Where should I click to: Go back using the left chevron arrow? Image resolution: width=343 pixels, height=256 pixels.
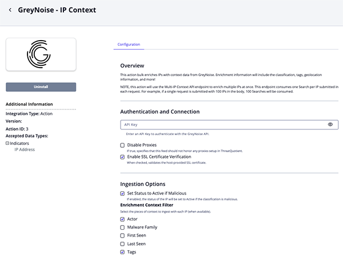[10, 10]
